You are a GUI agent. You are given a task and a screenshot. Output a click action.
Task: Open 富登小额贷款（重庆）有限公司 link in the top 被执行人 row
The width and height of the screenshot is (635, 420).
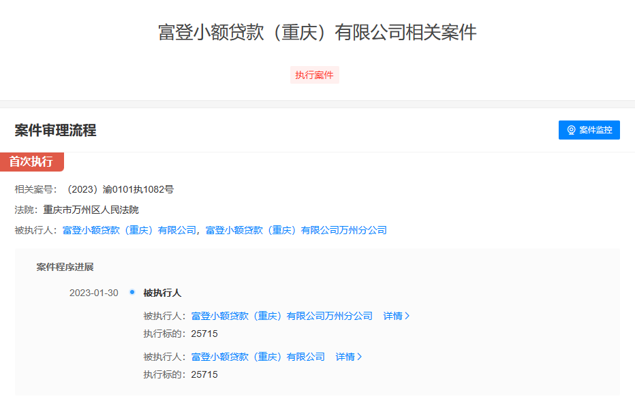[x=129, y=230]
